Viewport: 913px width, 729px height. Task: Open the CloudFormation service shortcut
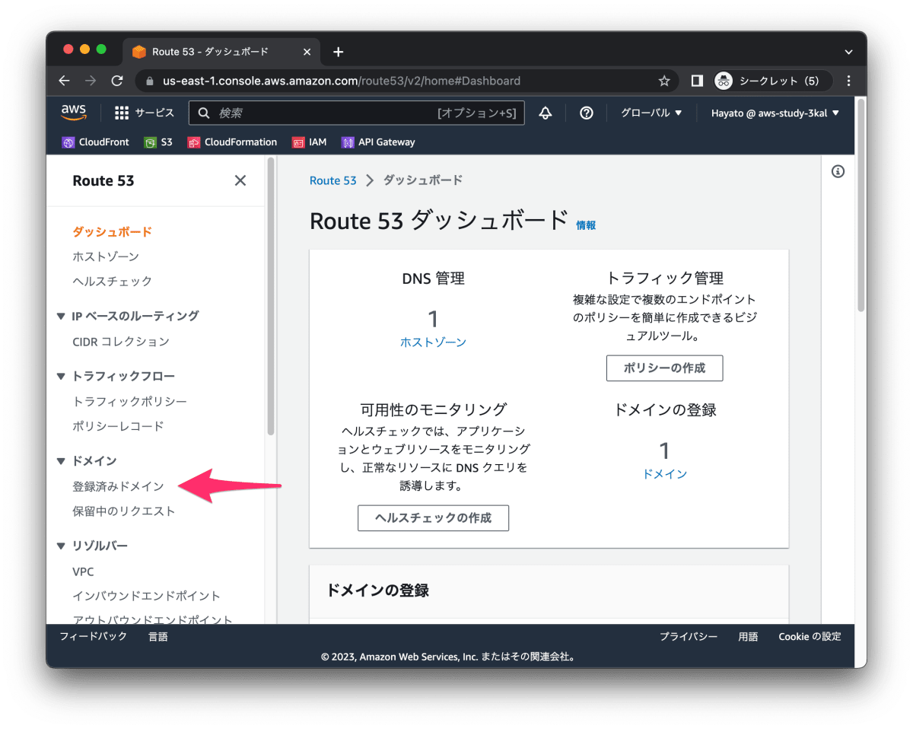pos(232,142)
